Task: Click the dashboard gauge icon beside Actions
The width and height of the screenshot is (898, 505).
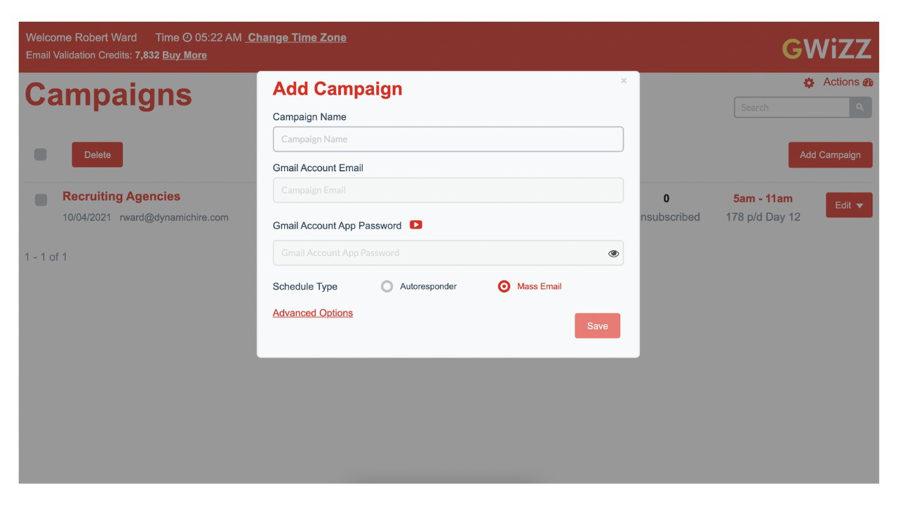Action: pos(869,82)
